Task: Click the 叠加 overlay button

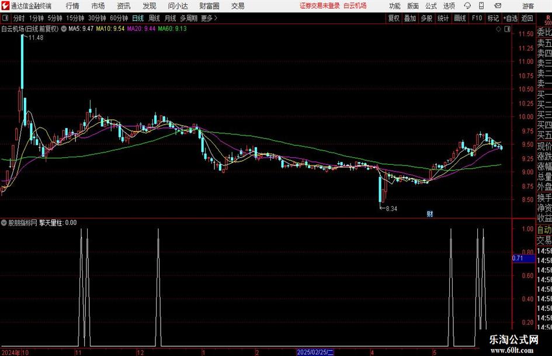Action: [x=410, y=18]
